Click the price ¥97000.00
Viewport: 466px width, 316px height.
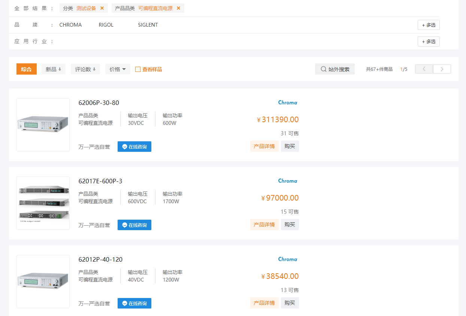click(280, 198)
